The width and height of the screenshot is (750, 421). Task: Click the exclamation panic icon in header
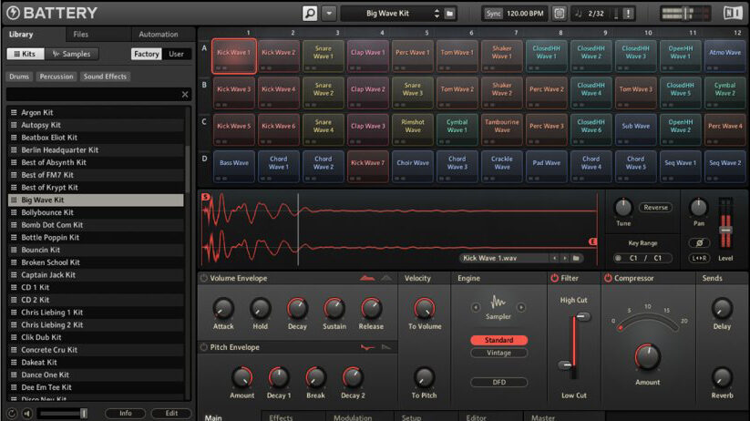click(628, 14)
